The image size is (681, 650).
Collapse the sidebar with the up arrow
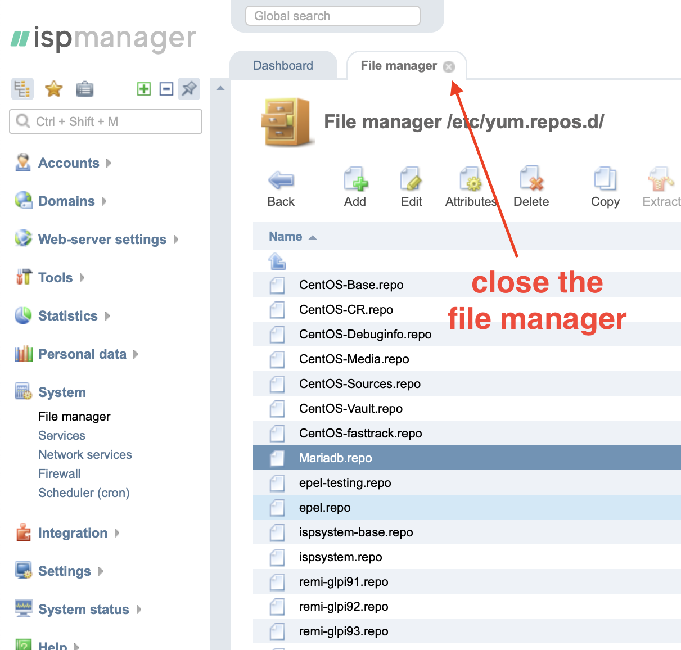220,88
